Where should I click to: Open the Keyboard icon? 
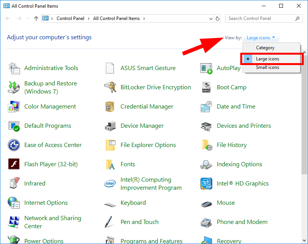click(x=110, y=205)
